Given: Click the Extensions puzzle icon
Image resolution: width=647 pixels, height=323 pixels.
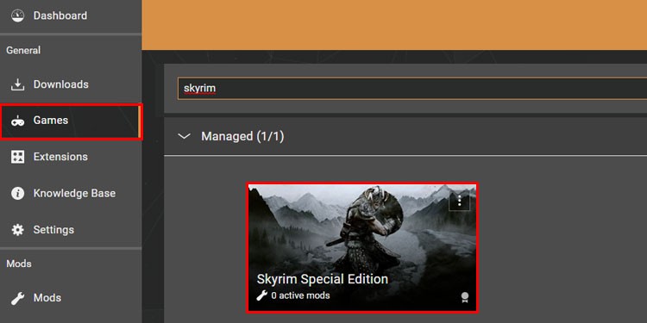Looking at the screenshot, I should (x=18, y=157).
